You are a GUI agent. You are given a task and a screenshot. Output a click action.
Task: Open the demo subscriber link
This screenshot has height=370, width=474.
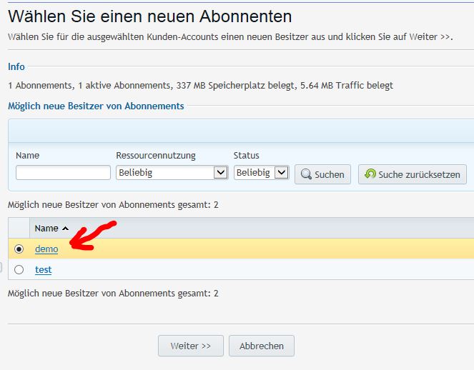point(46,249)
